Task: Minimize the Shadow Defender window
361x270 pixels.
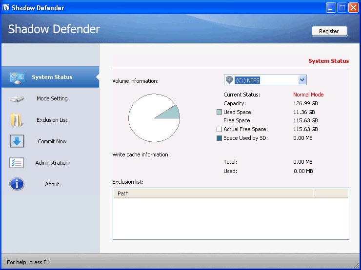Action: [331, 8]
